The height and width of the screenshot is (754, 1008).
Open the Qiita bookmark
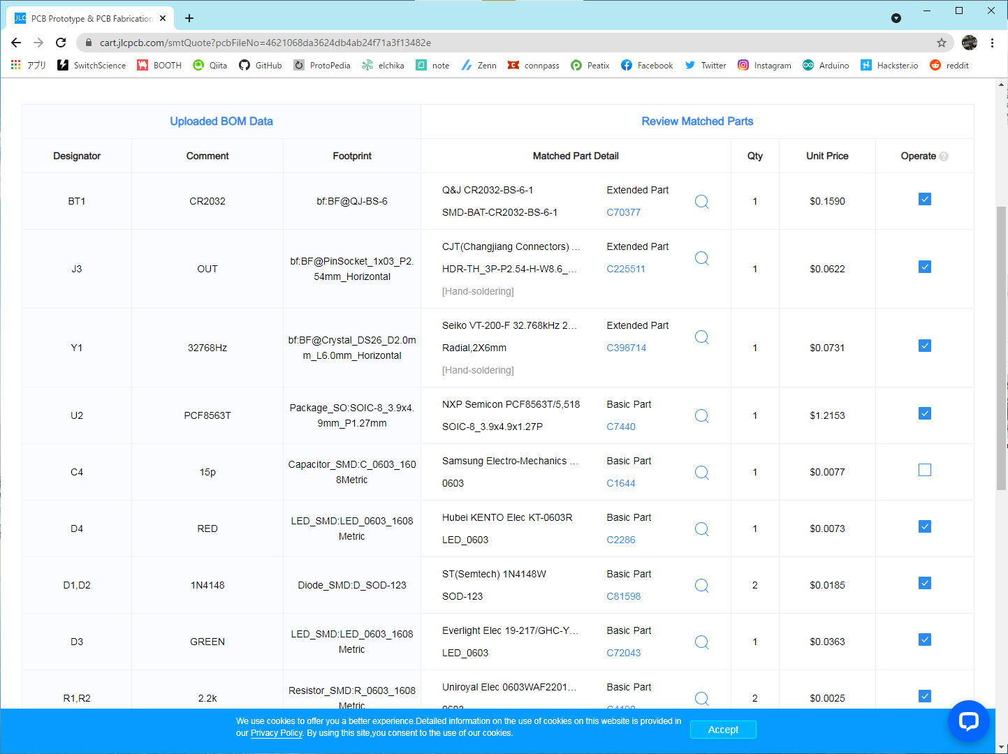(210, 65)
